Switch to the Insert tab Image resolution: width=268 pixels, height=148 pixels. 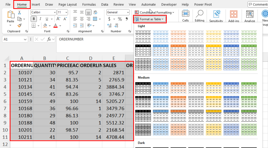point(36,4)
